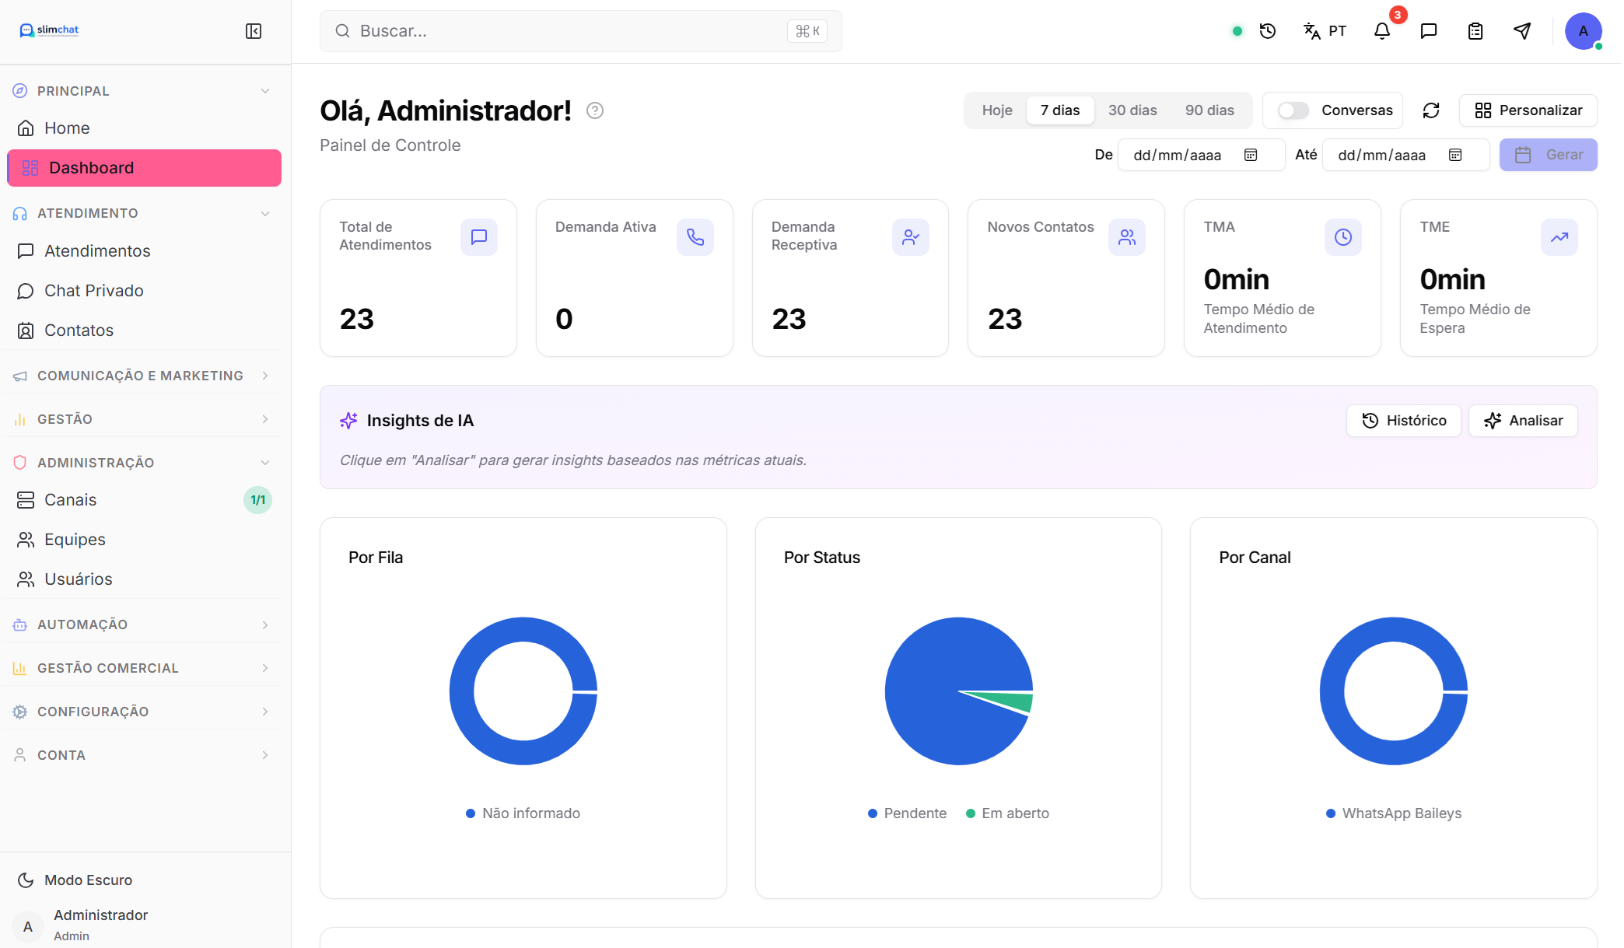The height and width of the screenshot is (948, 1624).
Task: Select the 90 dias period tab
Action: (1209, 110)
